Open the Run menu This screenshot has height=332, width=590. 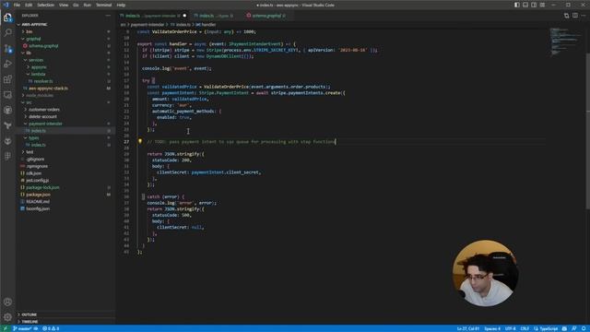pos(88,5)
